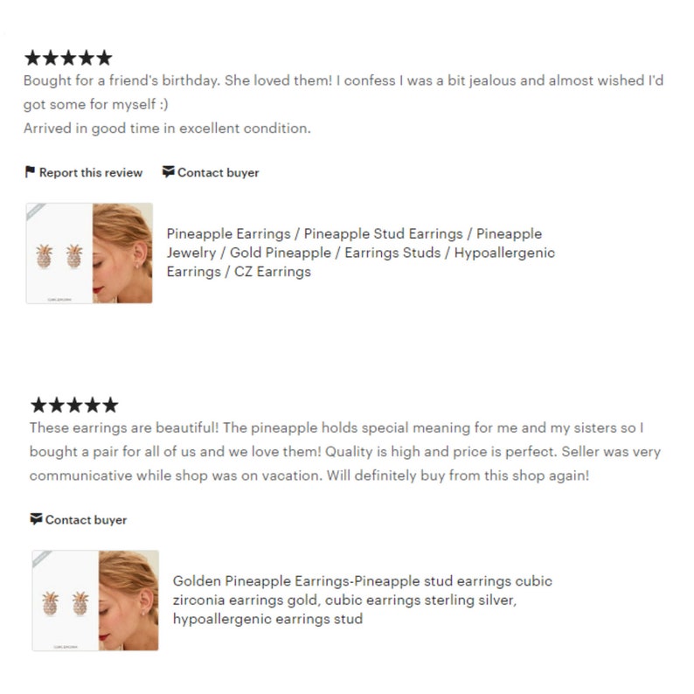Viewport: 694px width, 694px height.
Task: Click the "Bought for a friend's birthday" review text
Action: 344,92
